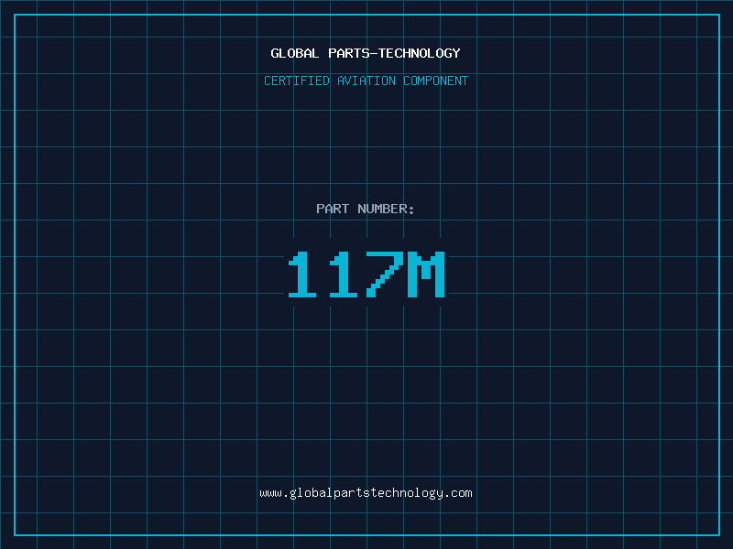
Task: Select the 117M part number
Action: [x=366, y=274]
